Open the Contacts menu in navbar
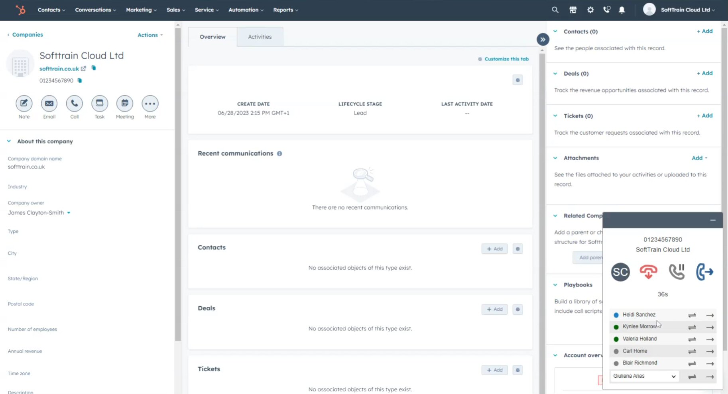 (51, 10)
